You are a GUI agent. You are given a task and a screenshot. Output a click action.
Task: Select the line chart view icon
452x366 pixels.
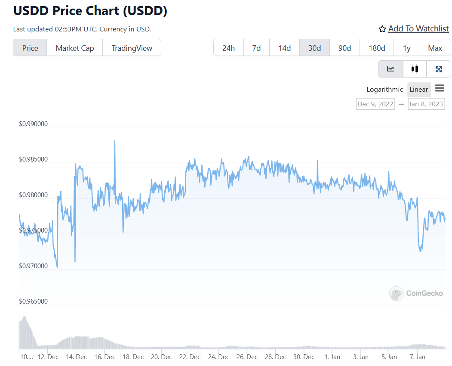391,69
